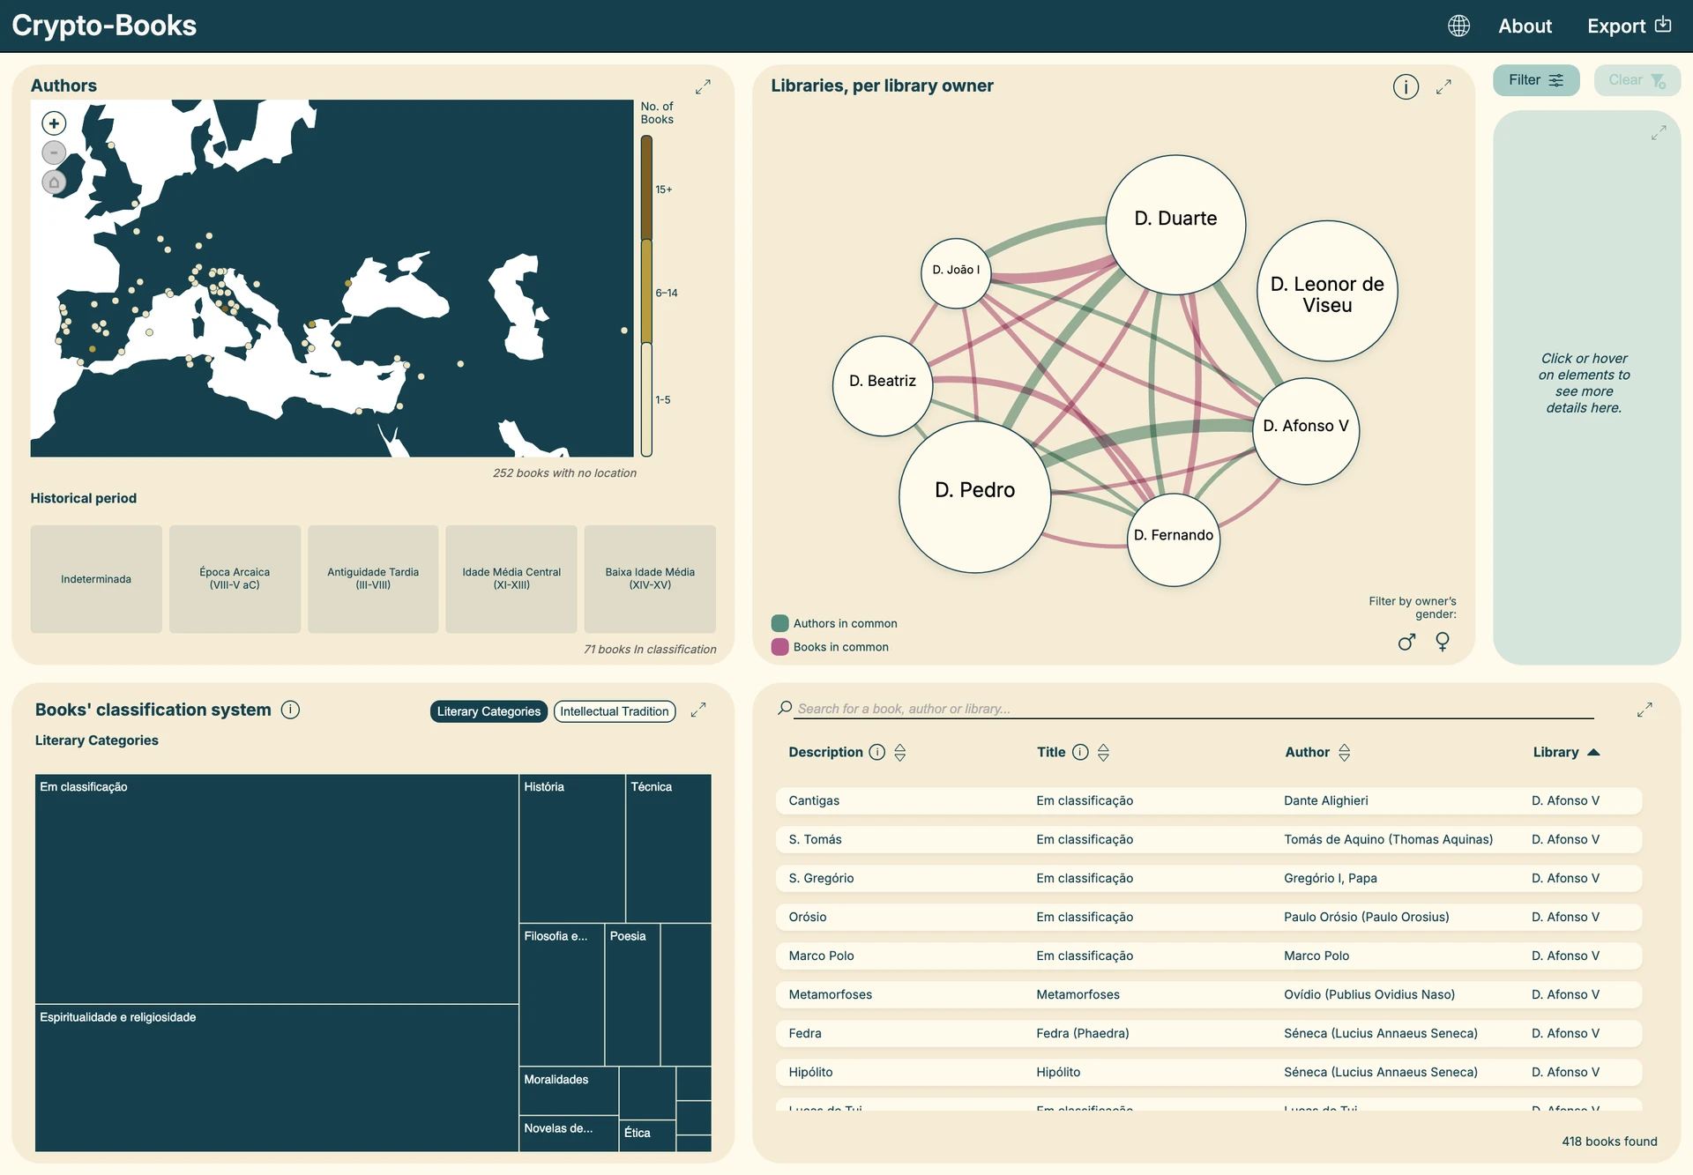Select the D. Pedro library node
Screen dimensions: 1693x1175
[x=974, y=497]
